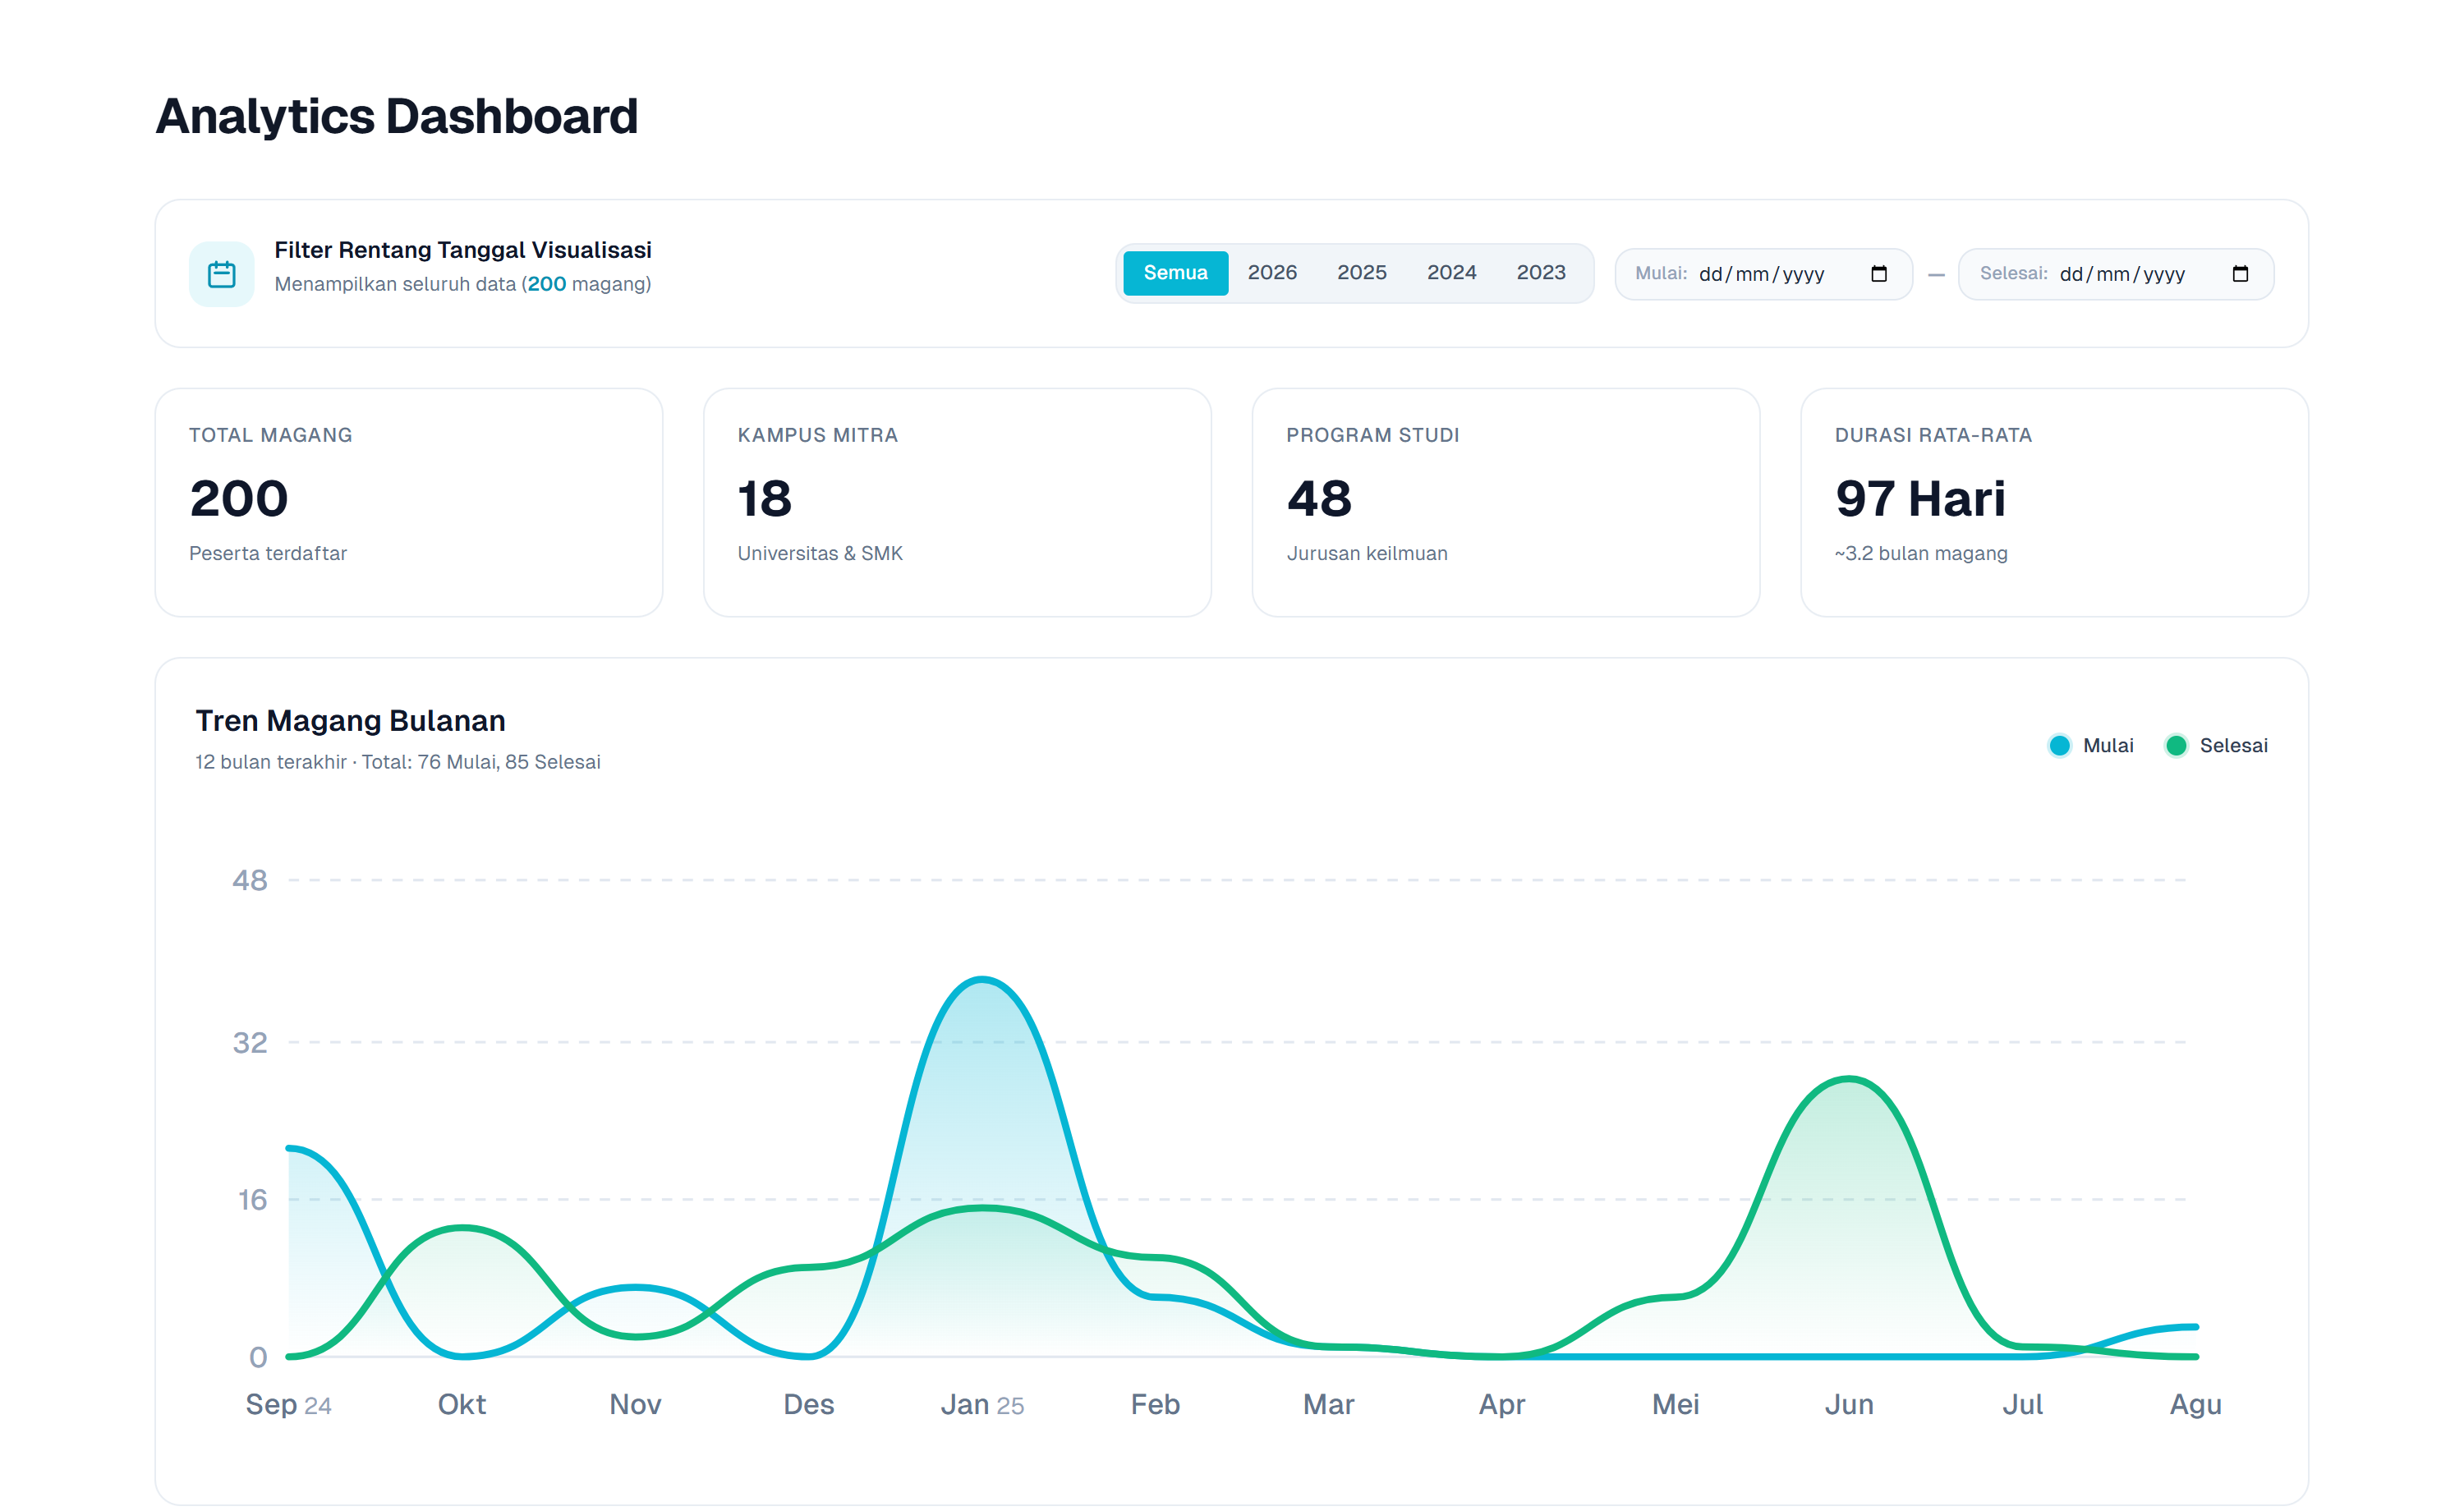
Task: Click the Analytics Dashboard heading
Action: point(396,116)
